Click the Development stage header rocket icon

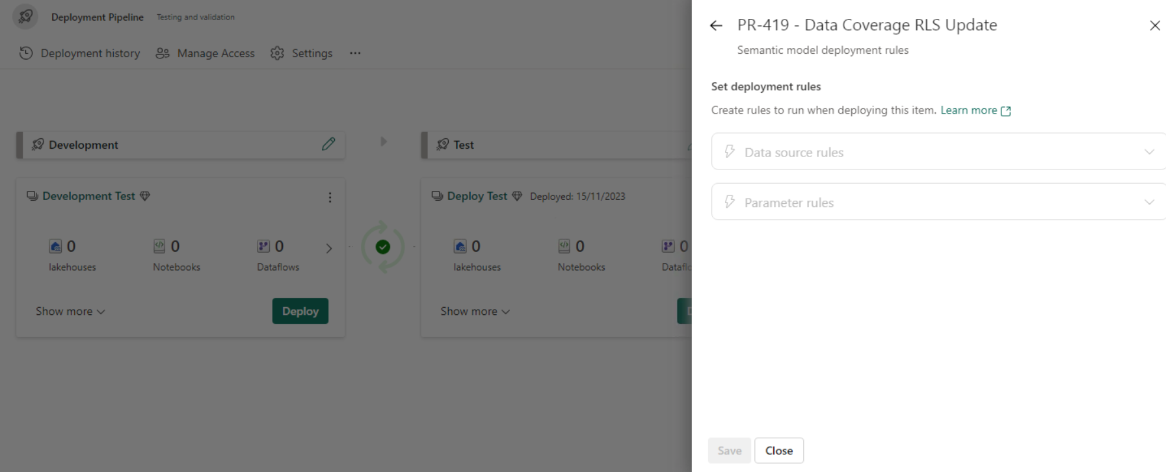(38, 144)
